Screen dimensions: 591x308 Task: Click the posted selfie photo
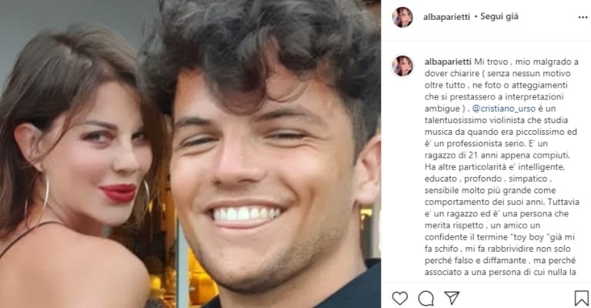(190, 154)
